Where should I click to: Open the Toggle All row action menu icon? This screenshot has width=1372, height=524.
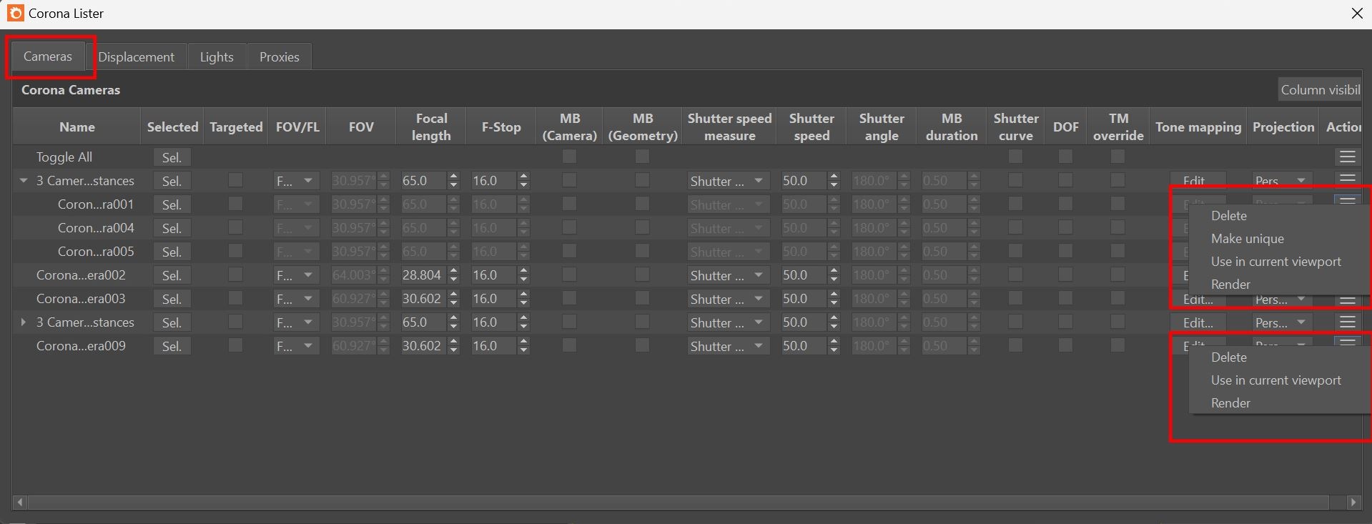coord(1347,157)
